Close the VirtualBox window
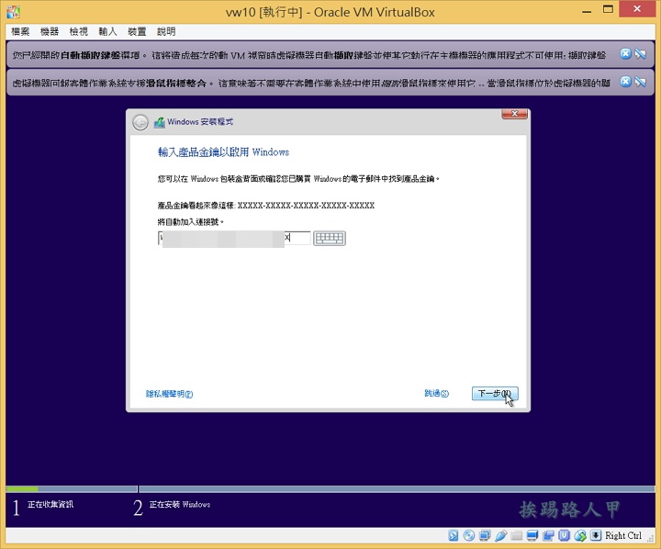This screenshot has width=661, height=549. [637, 9]
